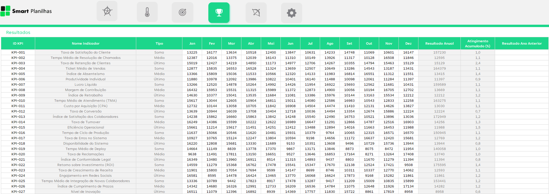Click the Resultado Ano Anterior header

522,43
